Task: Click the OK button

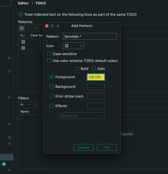Action: [x=107, y=147]
